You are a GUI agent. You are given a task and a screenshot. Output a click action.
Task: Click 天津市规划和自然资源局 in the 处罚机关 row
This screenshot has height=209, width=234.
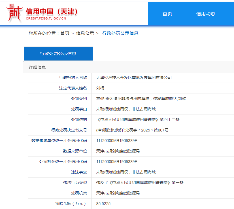point(118,193)
